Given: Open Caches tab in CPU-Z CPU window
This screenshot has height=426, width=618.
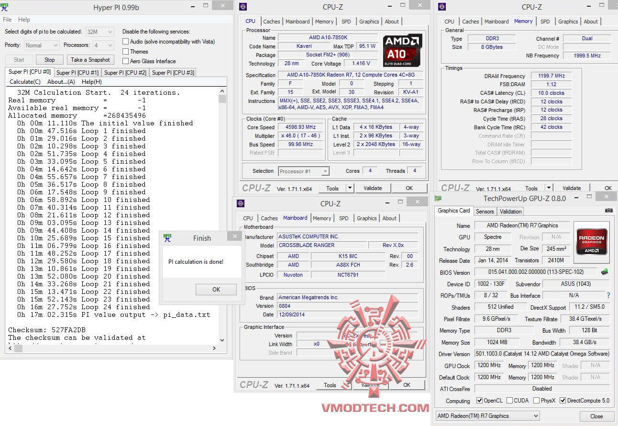Looking at the screenshot, I should point(272,22).
